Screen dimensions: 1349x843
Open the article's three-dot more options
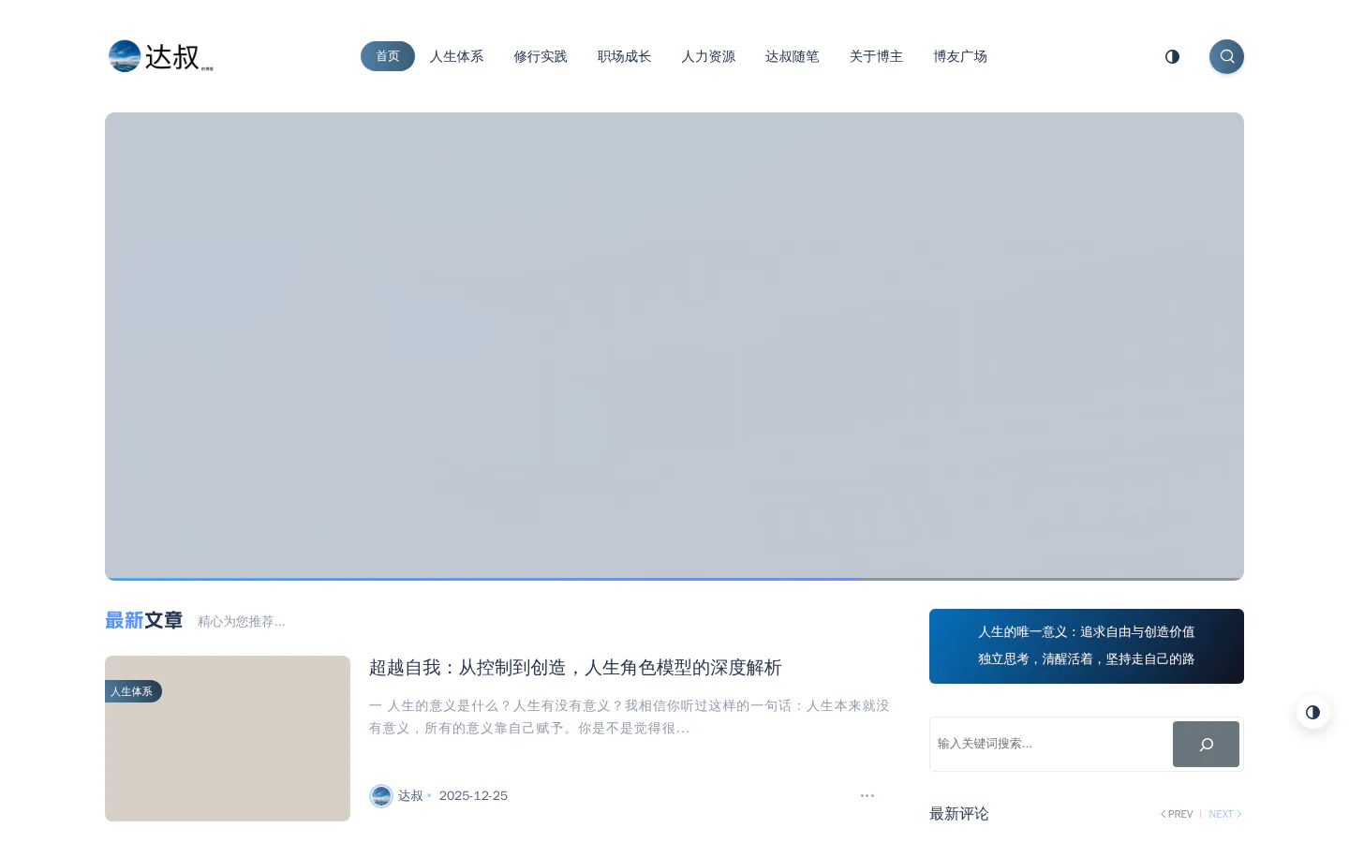867,795
